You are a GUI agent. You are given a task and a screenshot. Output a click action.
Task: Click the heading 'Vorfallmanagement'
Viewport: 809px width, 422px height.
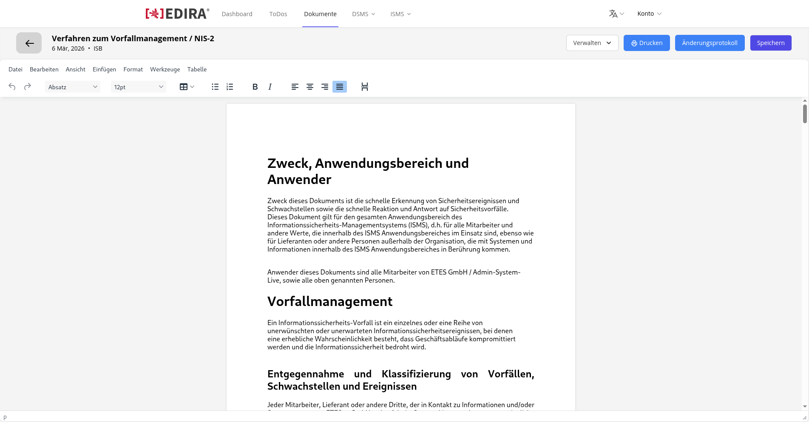(330, 301)
